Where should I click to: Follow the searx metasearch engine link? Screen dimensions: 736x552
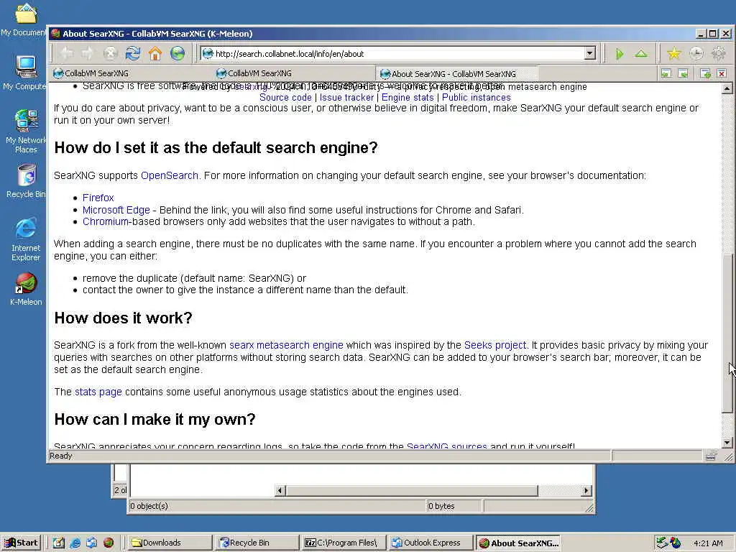(x=286, y=345)
